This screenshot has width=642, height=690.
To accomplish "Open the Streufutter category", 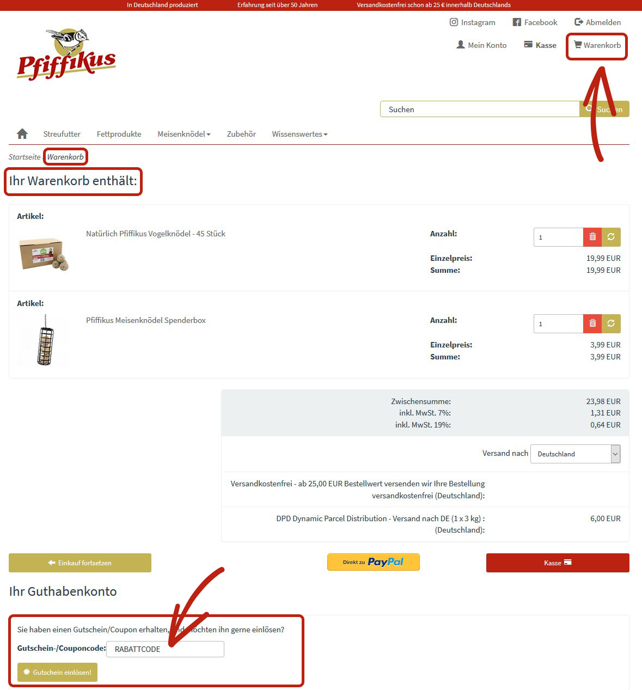I will click(x=62, y=134).
